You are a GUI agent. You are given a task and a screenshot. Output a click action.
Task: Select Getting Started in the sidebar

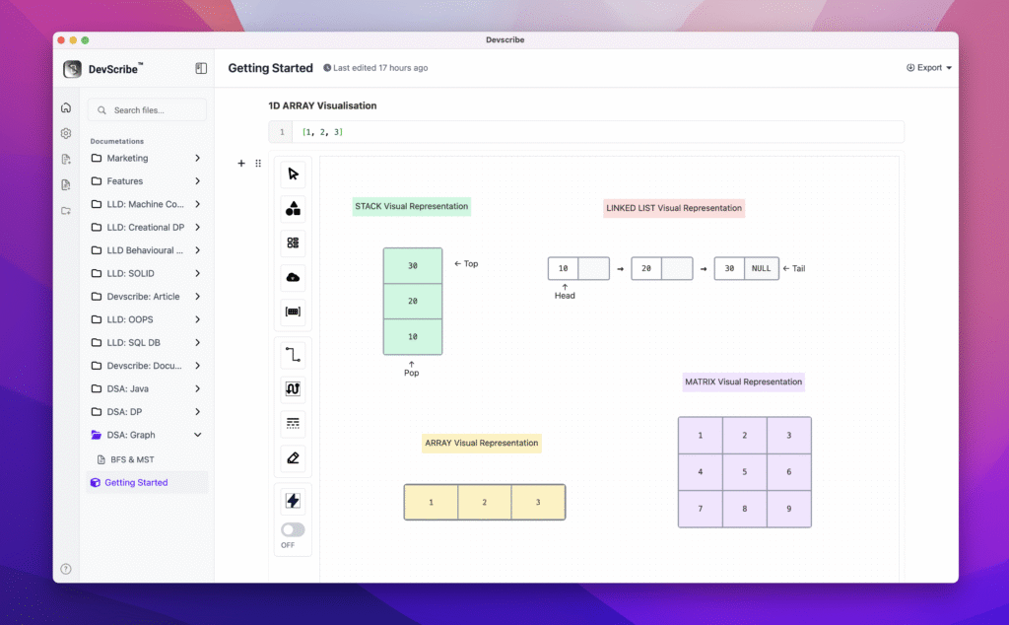click(136, 482)
